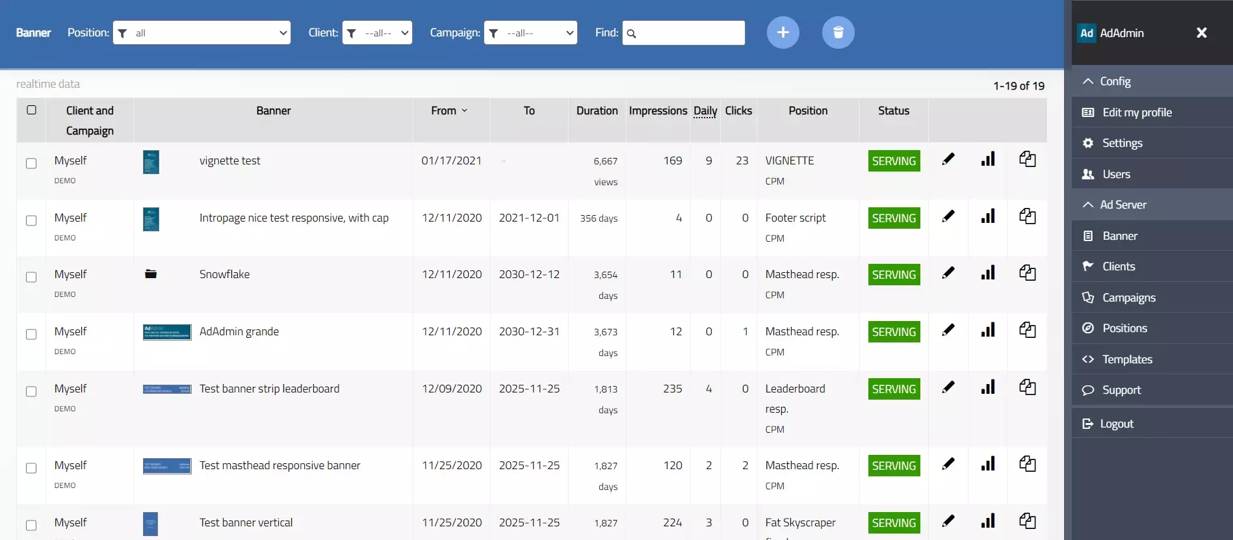Viewport: 1233px width, 540px height.
Task: Copy the Intropage nice test responsive banner
Action: coord(1028,216)
